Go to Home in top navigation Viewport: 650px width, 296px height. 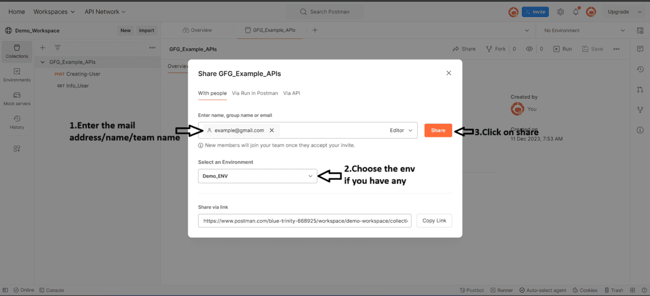click(17, 12)
